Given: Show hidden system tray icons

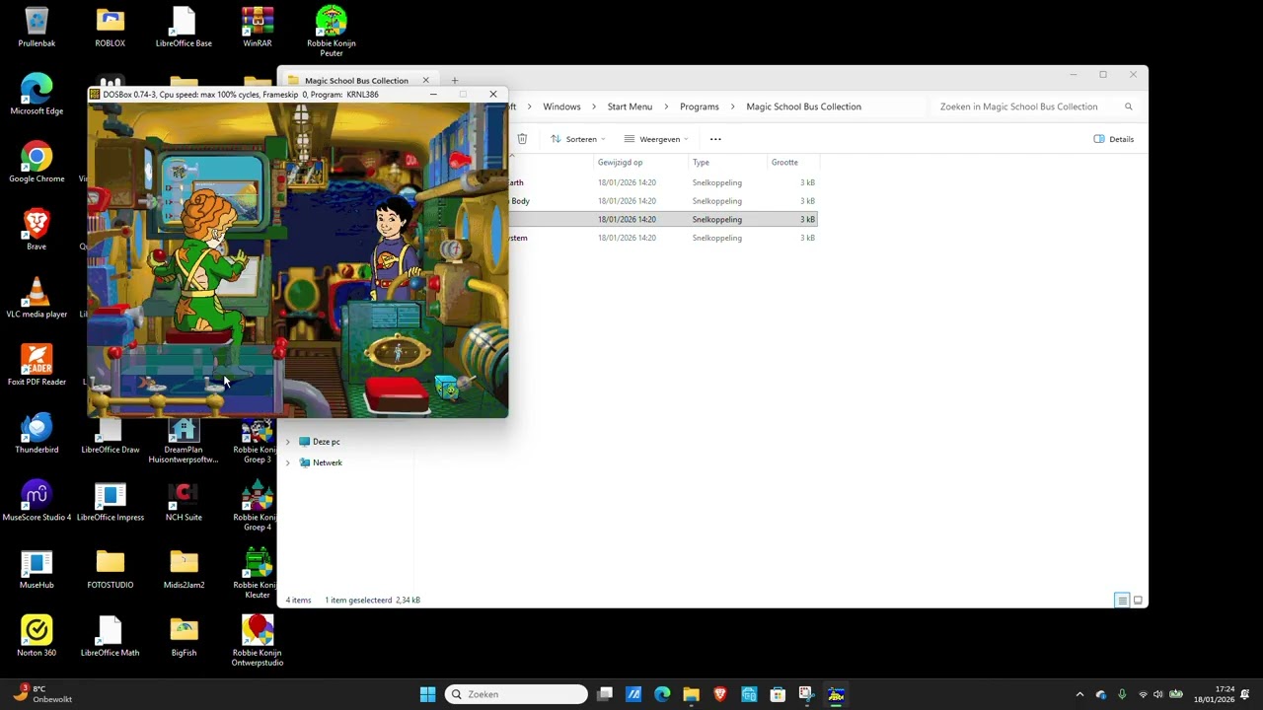Looking at the screenshot, I should [1079, 694].
